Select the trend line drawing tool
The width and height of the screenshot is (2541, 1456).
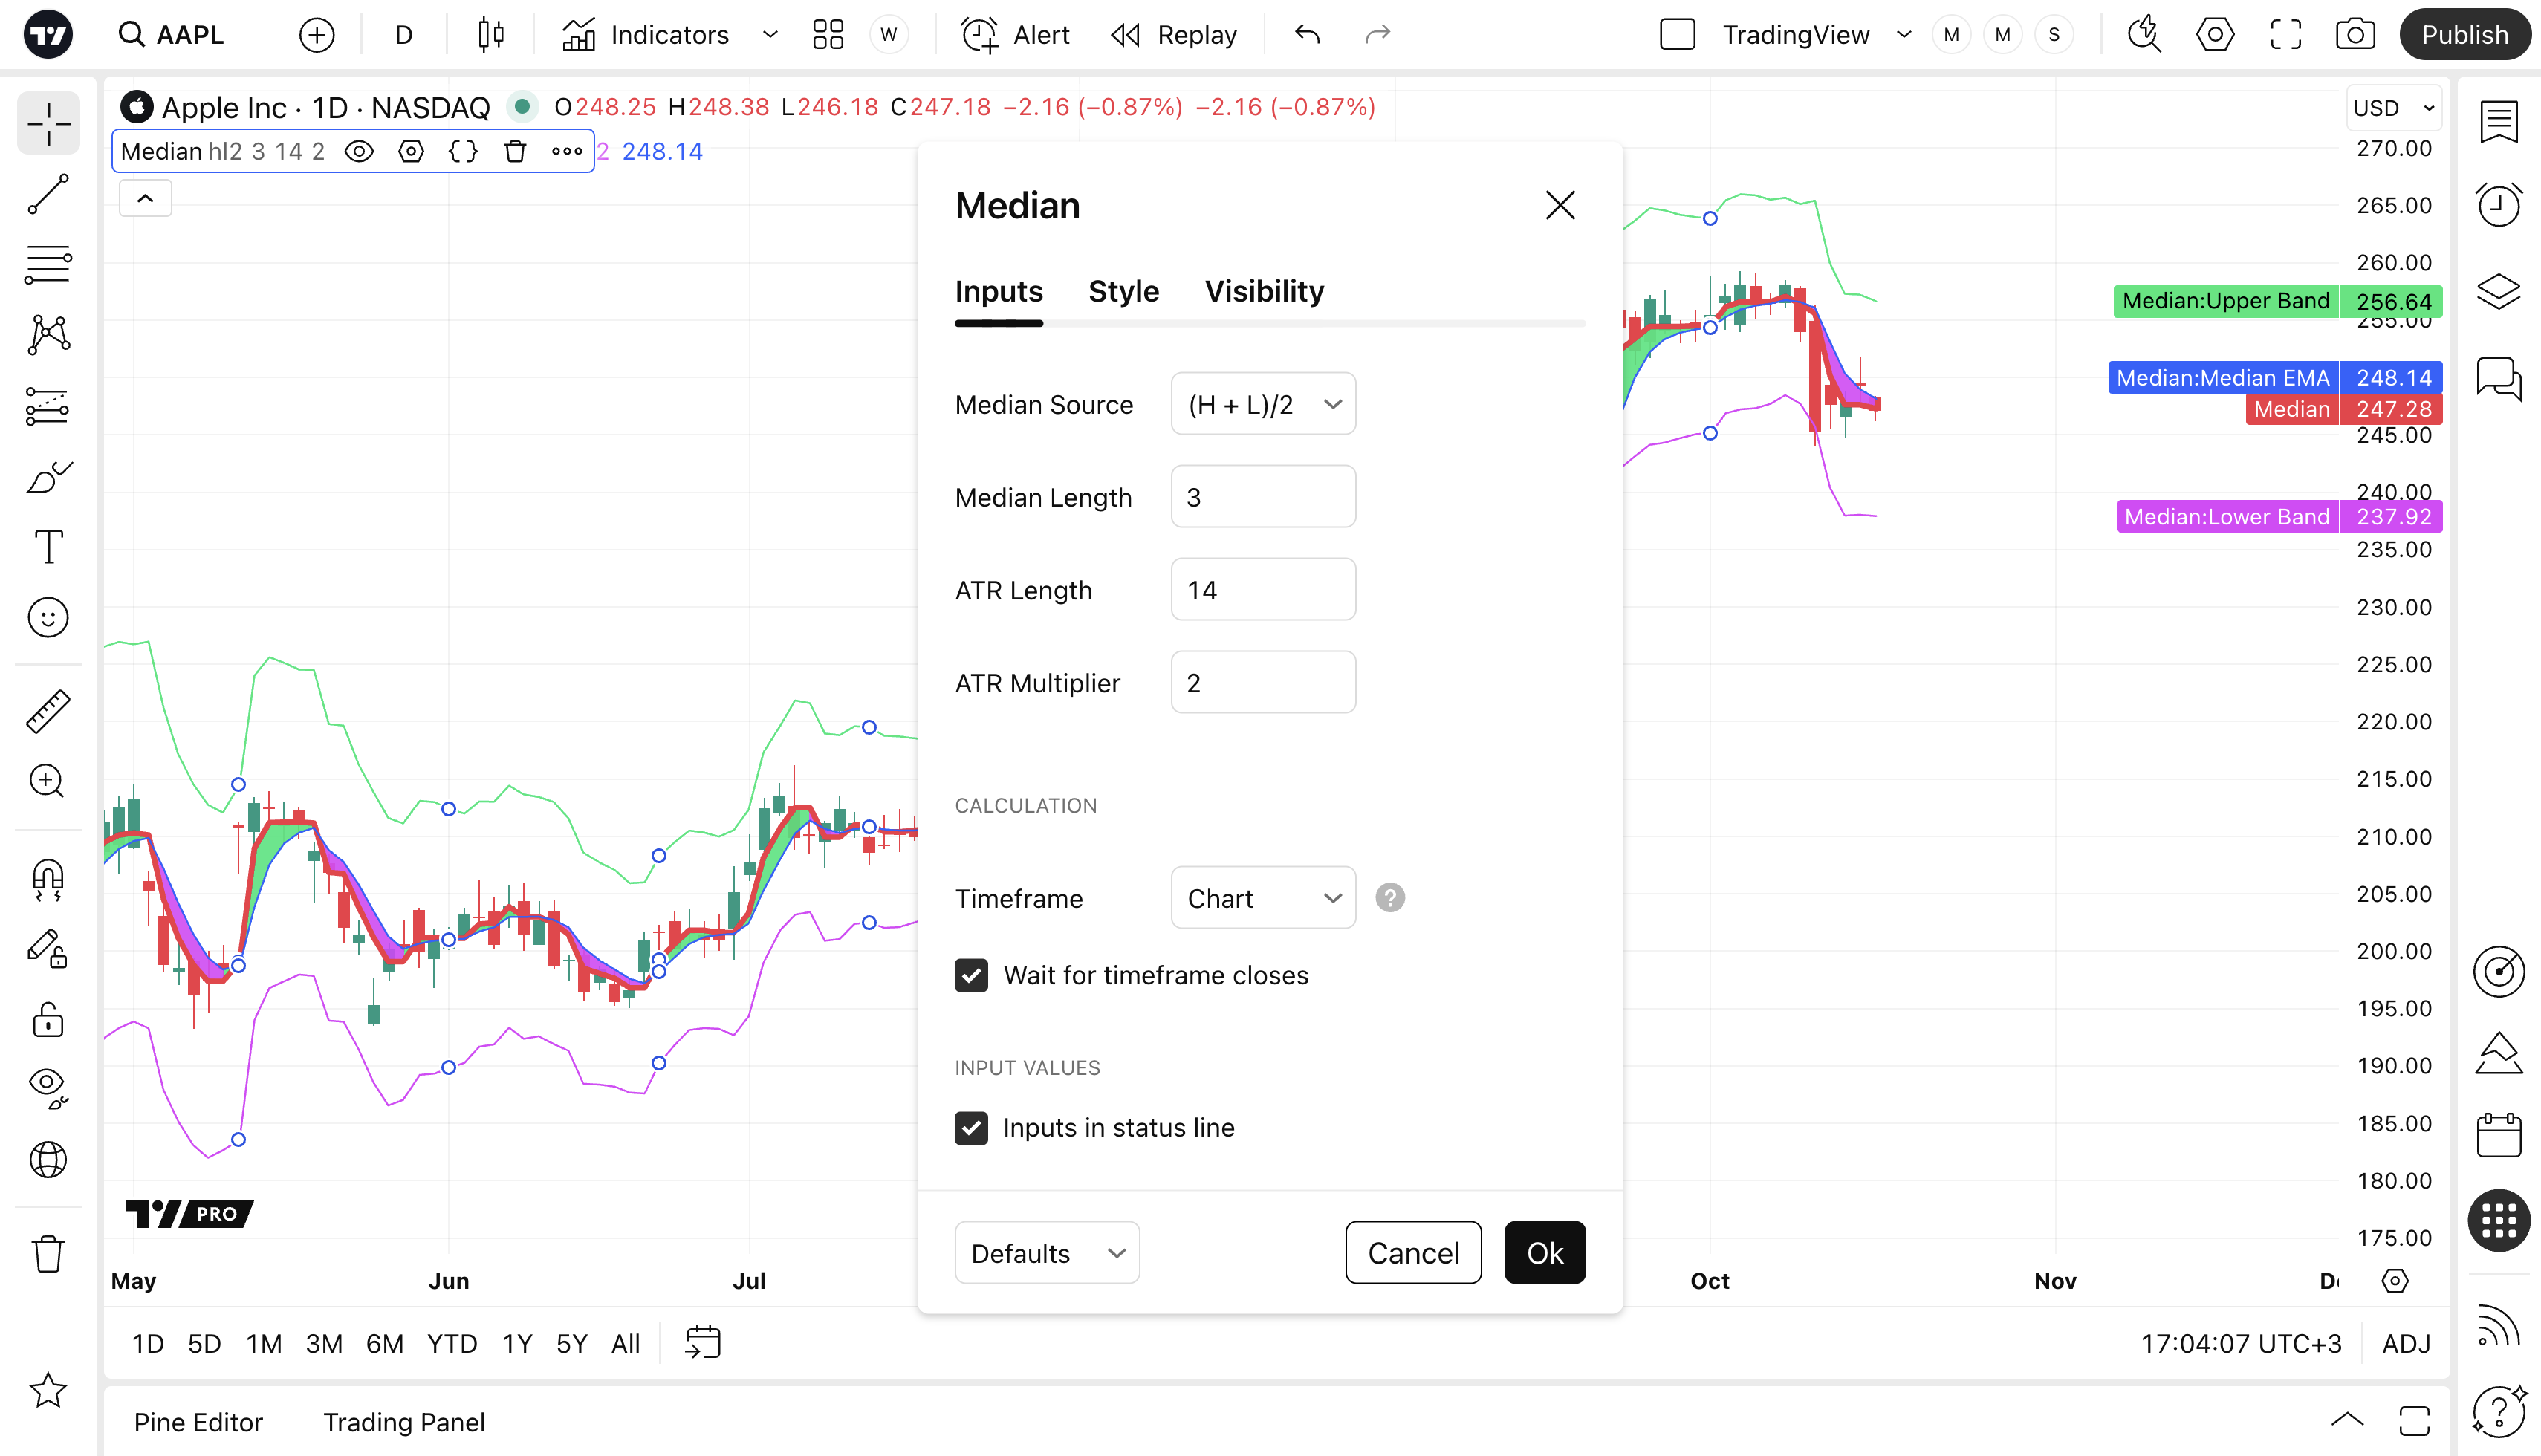[x=48, y=194]
